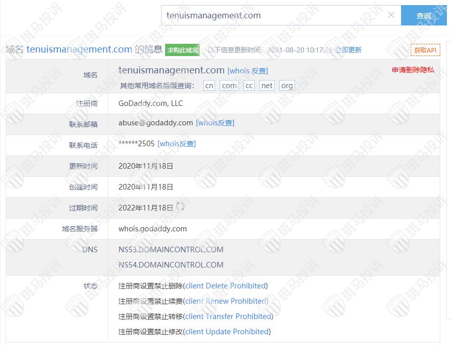Click 立即更新 refresh link
Image resolution: width=451 pixels, height=345 pixels.
click(x=348, y=50)
